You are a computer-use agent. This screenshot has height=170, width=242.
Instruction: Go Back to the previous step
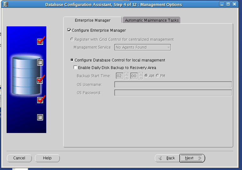[x=167, y=158]
